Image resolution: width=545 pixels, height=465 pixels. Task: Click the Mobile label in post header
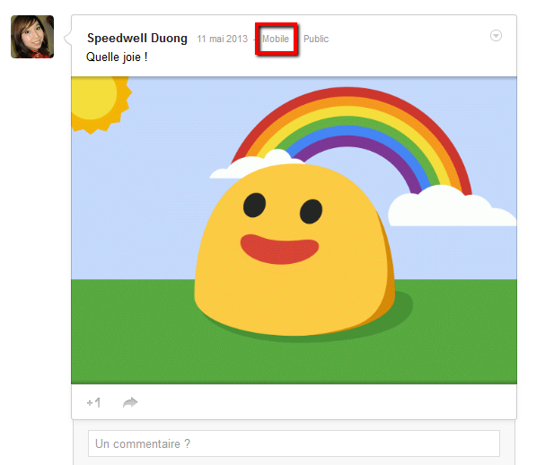point(276,39)
